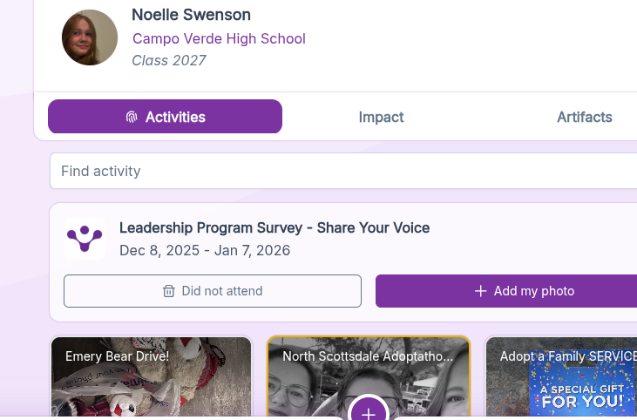Open Noelle Swenson's profile avatar
Screen dimensions: 637x420
tap(90, 37)
